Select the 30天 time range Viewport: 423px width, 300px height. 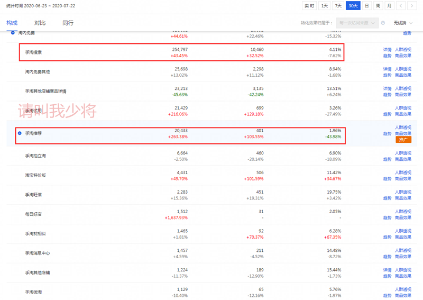point(353,6)
